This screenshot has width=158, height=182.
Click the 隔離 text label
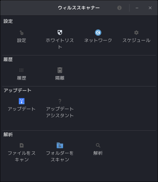point(60,78)
